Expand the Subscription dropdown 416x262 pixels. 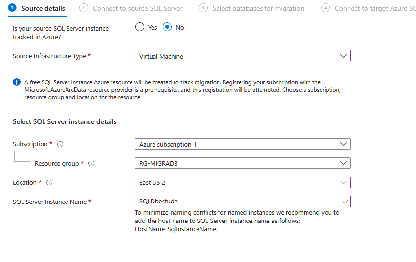(x=242, y=144)
